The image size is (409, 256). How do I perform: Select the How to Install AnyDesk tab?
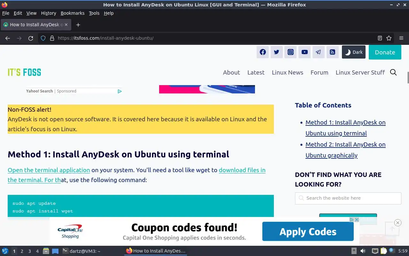36,25
